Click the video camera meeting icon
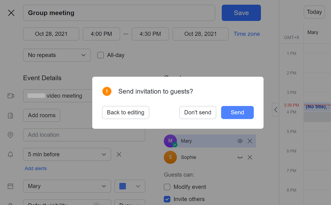This screenshot has height=205, width=331. tap(11, 96)
